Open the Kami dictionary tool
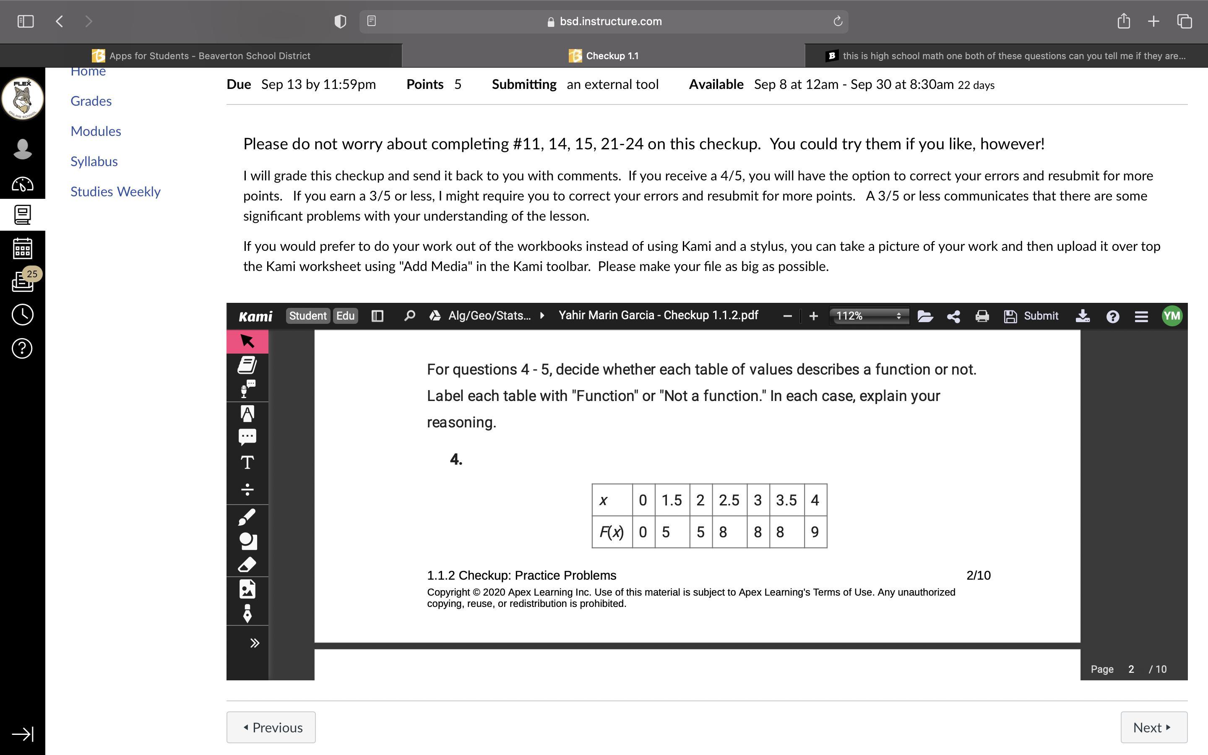Viewport: 1208px width, 755px height. click(x=247, y=365)
